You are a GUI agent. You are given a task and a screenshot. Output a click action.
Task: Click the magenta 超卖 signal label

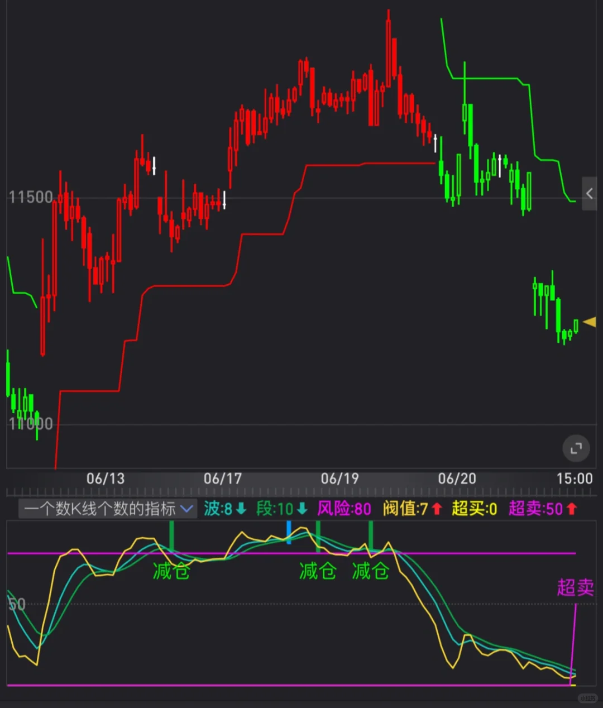tap(575, 587)
